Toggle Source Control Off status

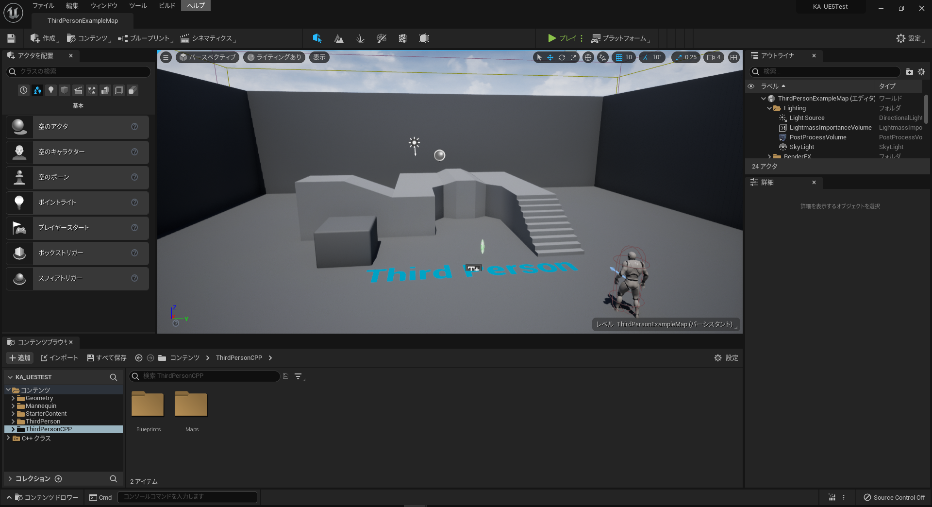[894, 497]
